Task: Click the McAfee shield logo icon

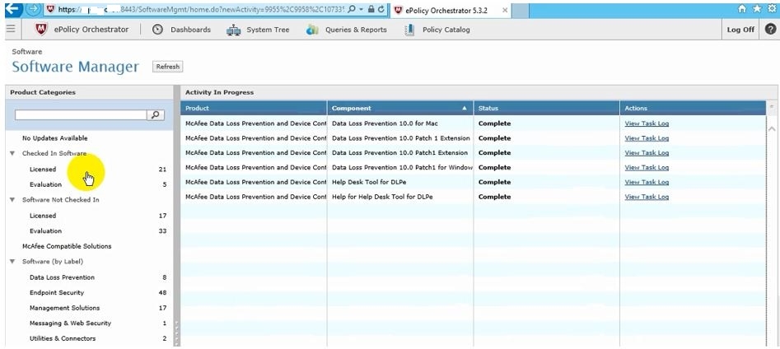Action: [42, 30]
